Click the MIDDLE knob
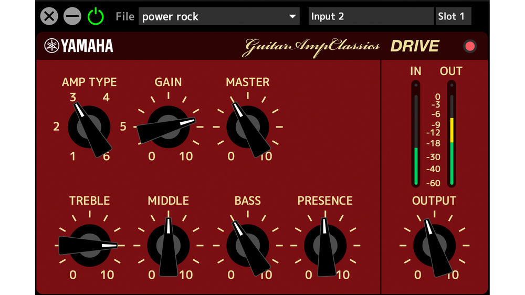 pos(168,245)
